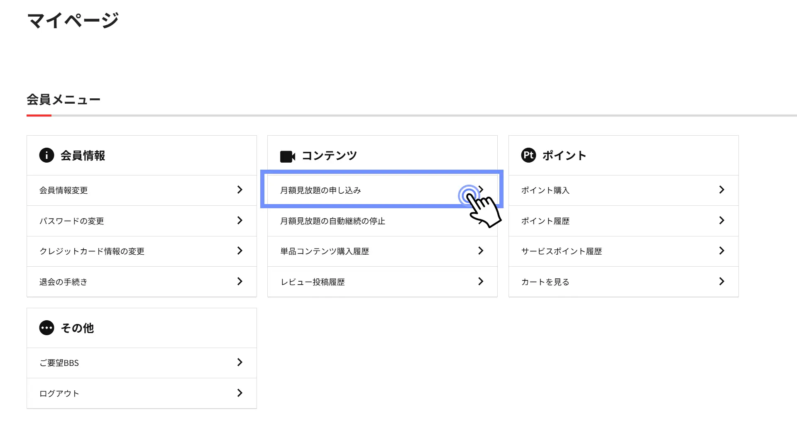View サービスポイント履歴
Screen dimensions: 797x448
(623, 251)
